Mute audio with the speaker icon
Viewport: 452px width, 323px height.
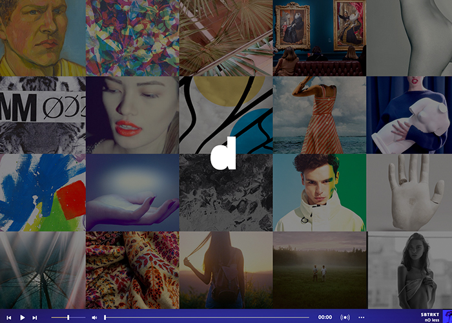click(94, 317)
